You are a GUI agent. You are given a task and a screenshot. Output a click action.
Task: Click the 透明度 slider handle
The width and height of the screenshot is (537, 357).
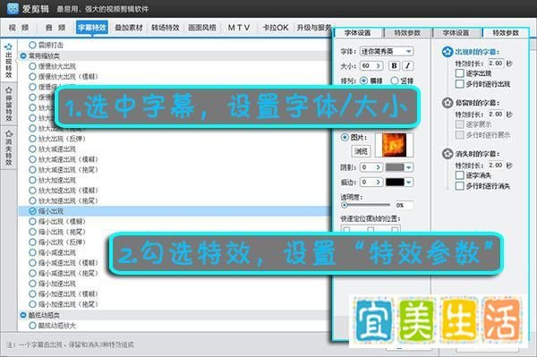(x=345, y=206)
